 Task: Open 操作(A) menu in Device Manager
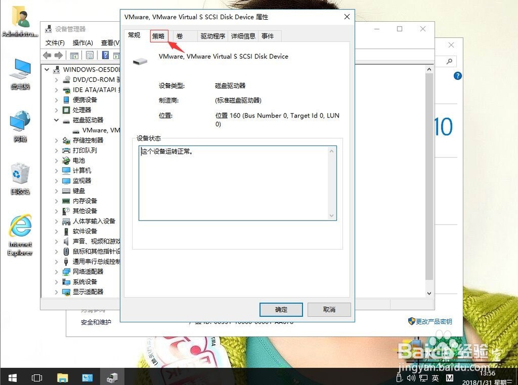coord(82,43)
